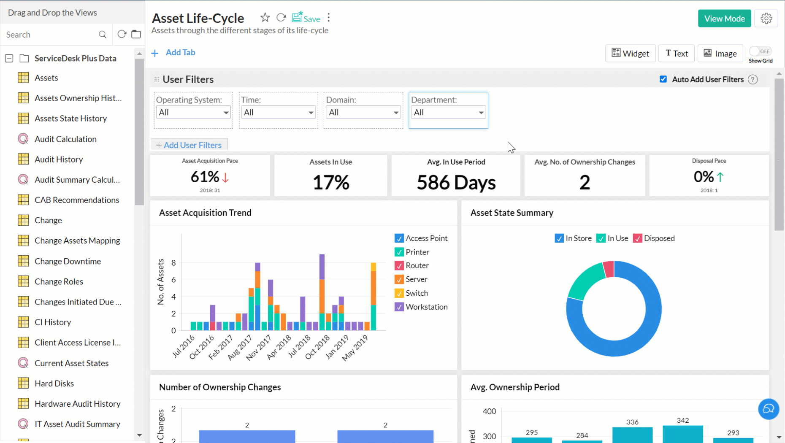
Task: Uncheck the Disposed legend checkbox
Action: tap(637, 238)
